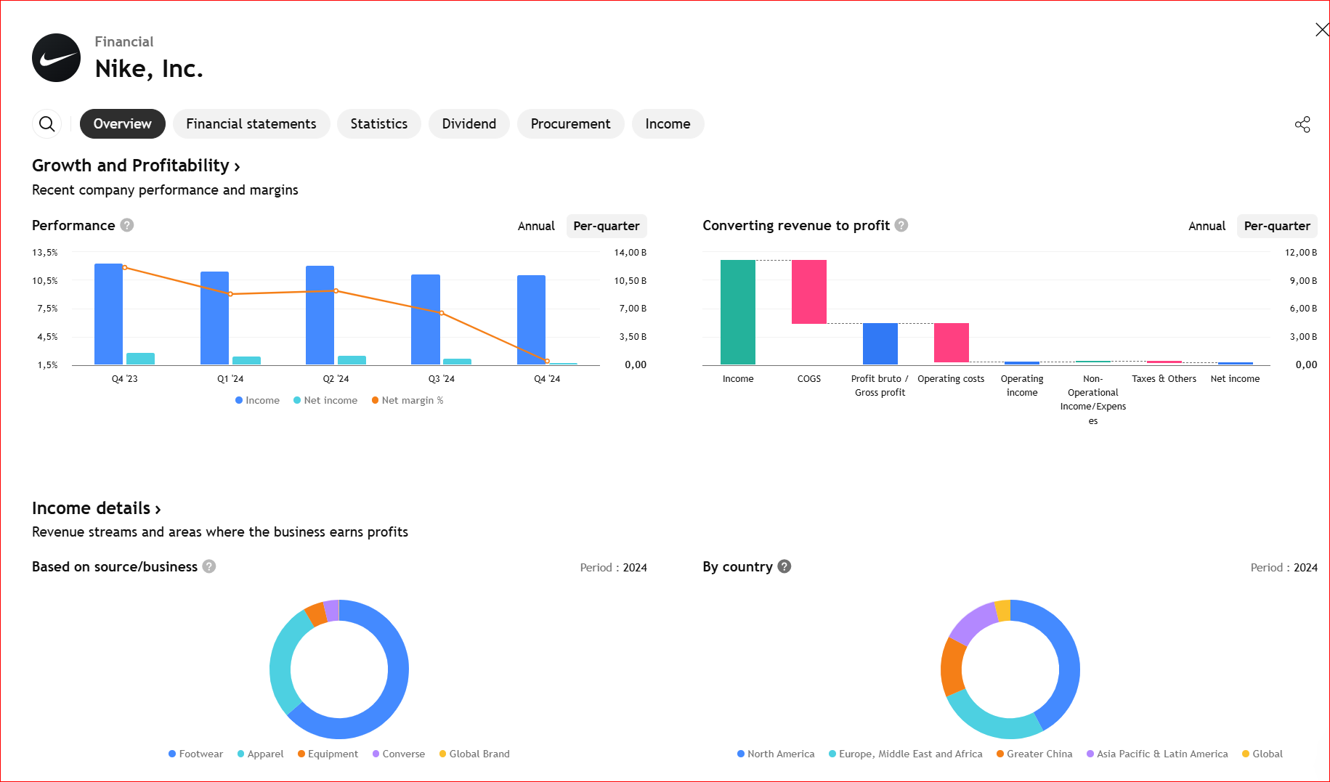Screen dimensions: 1330x782
Task: Click the Footwear legend item
Action: coord(195,754)
